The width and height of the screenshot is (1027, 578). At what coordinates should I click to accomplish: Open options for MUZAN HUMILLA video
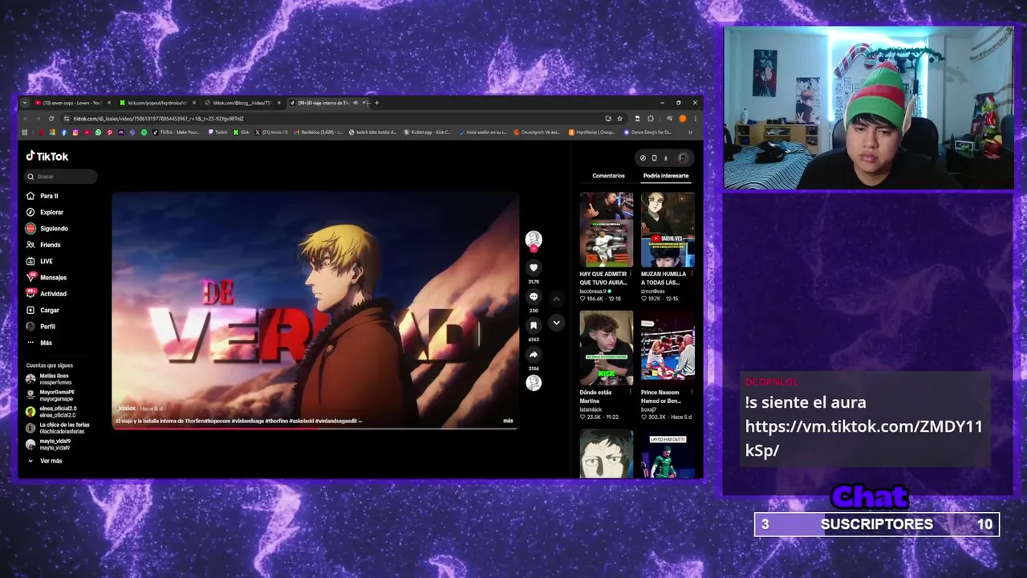692,274
